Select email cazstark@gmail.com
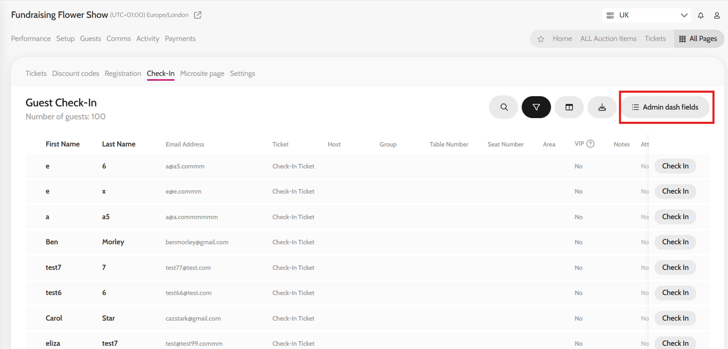Image resolution: width=728 pixels, height=349 pixels. coord(193,319)
